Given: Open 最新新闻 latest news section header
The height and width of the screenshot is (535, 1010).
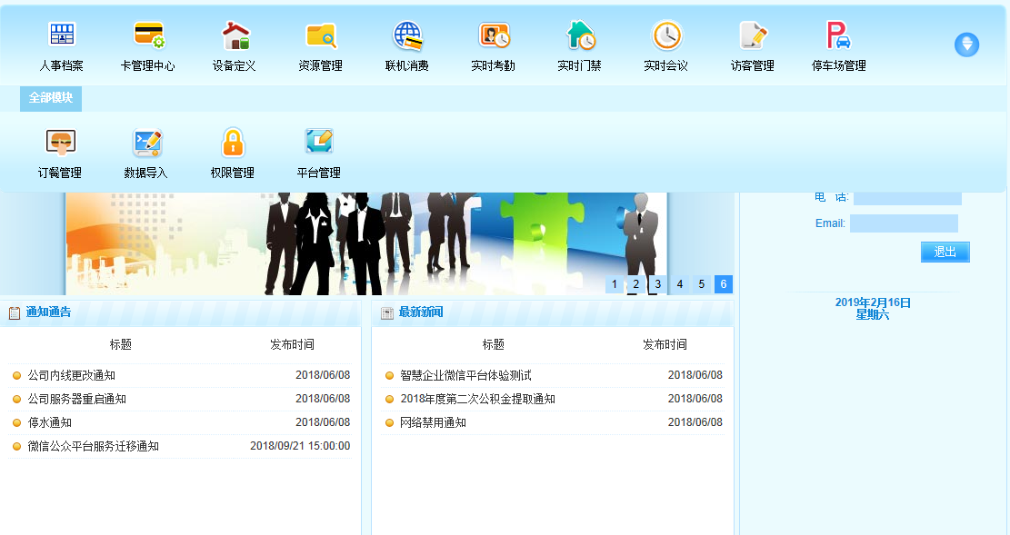Looking at the screenshot, I should [421, 312].
